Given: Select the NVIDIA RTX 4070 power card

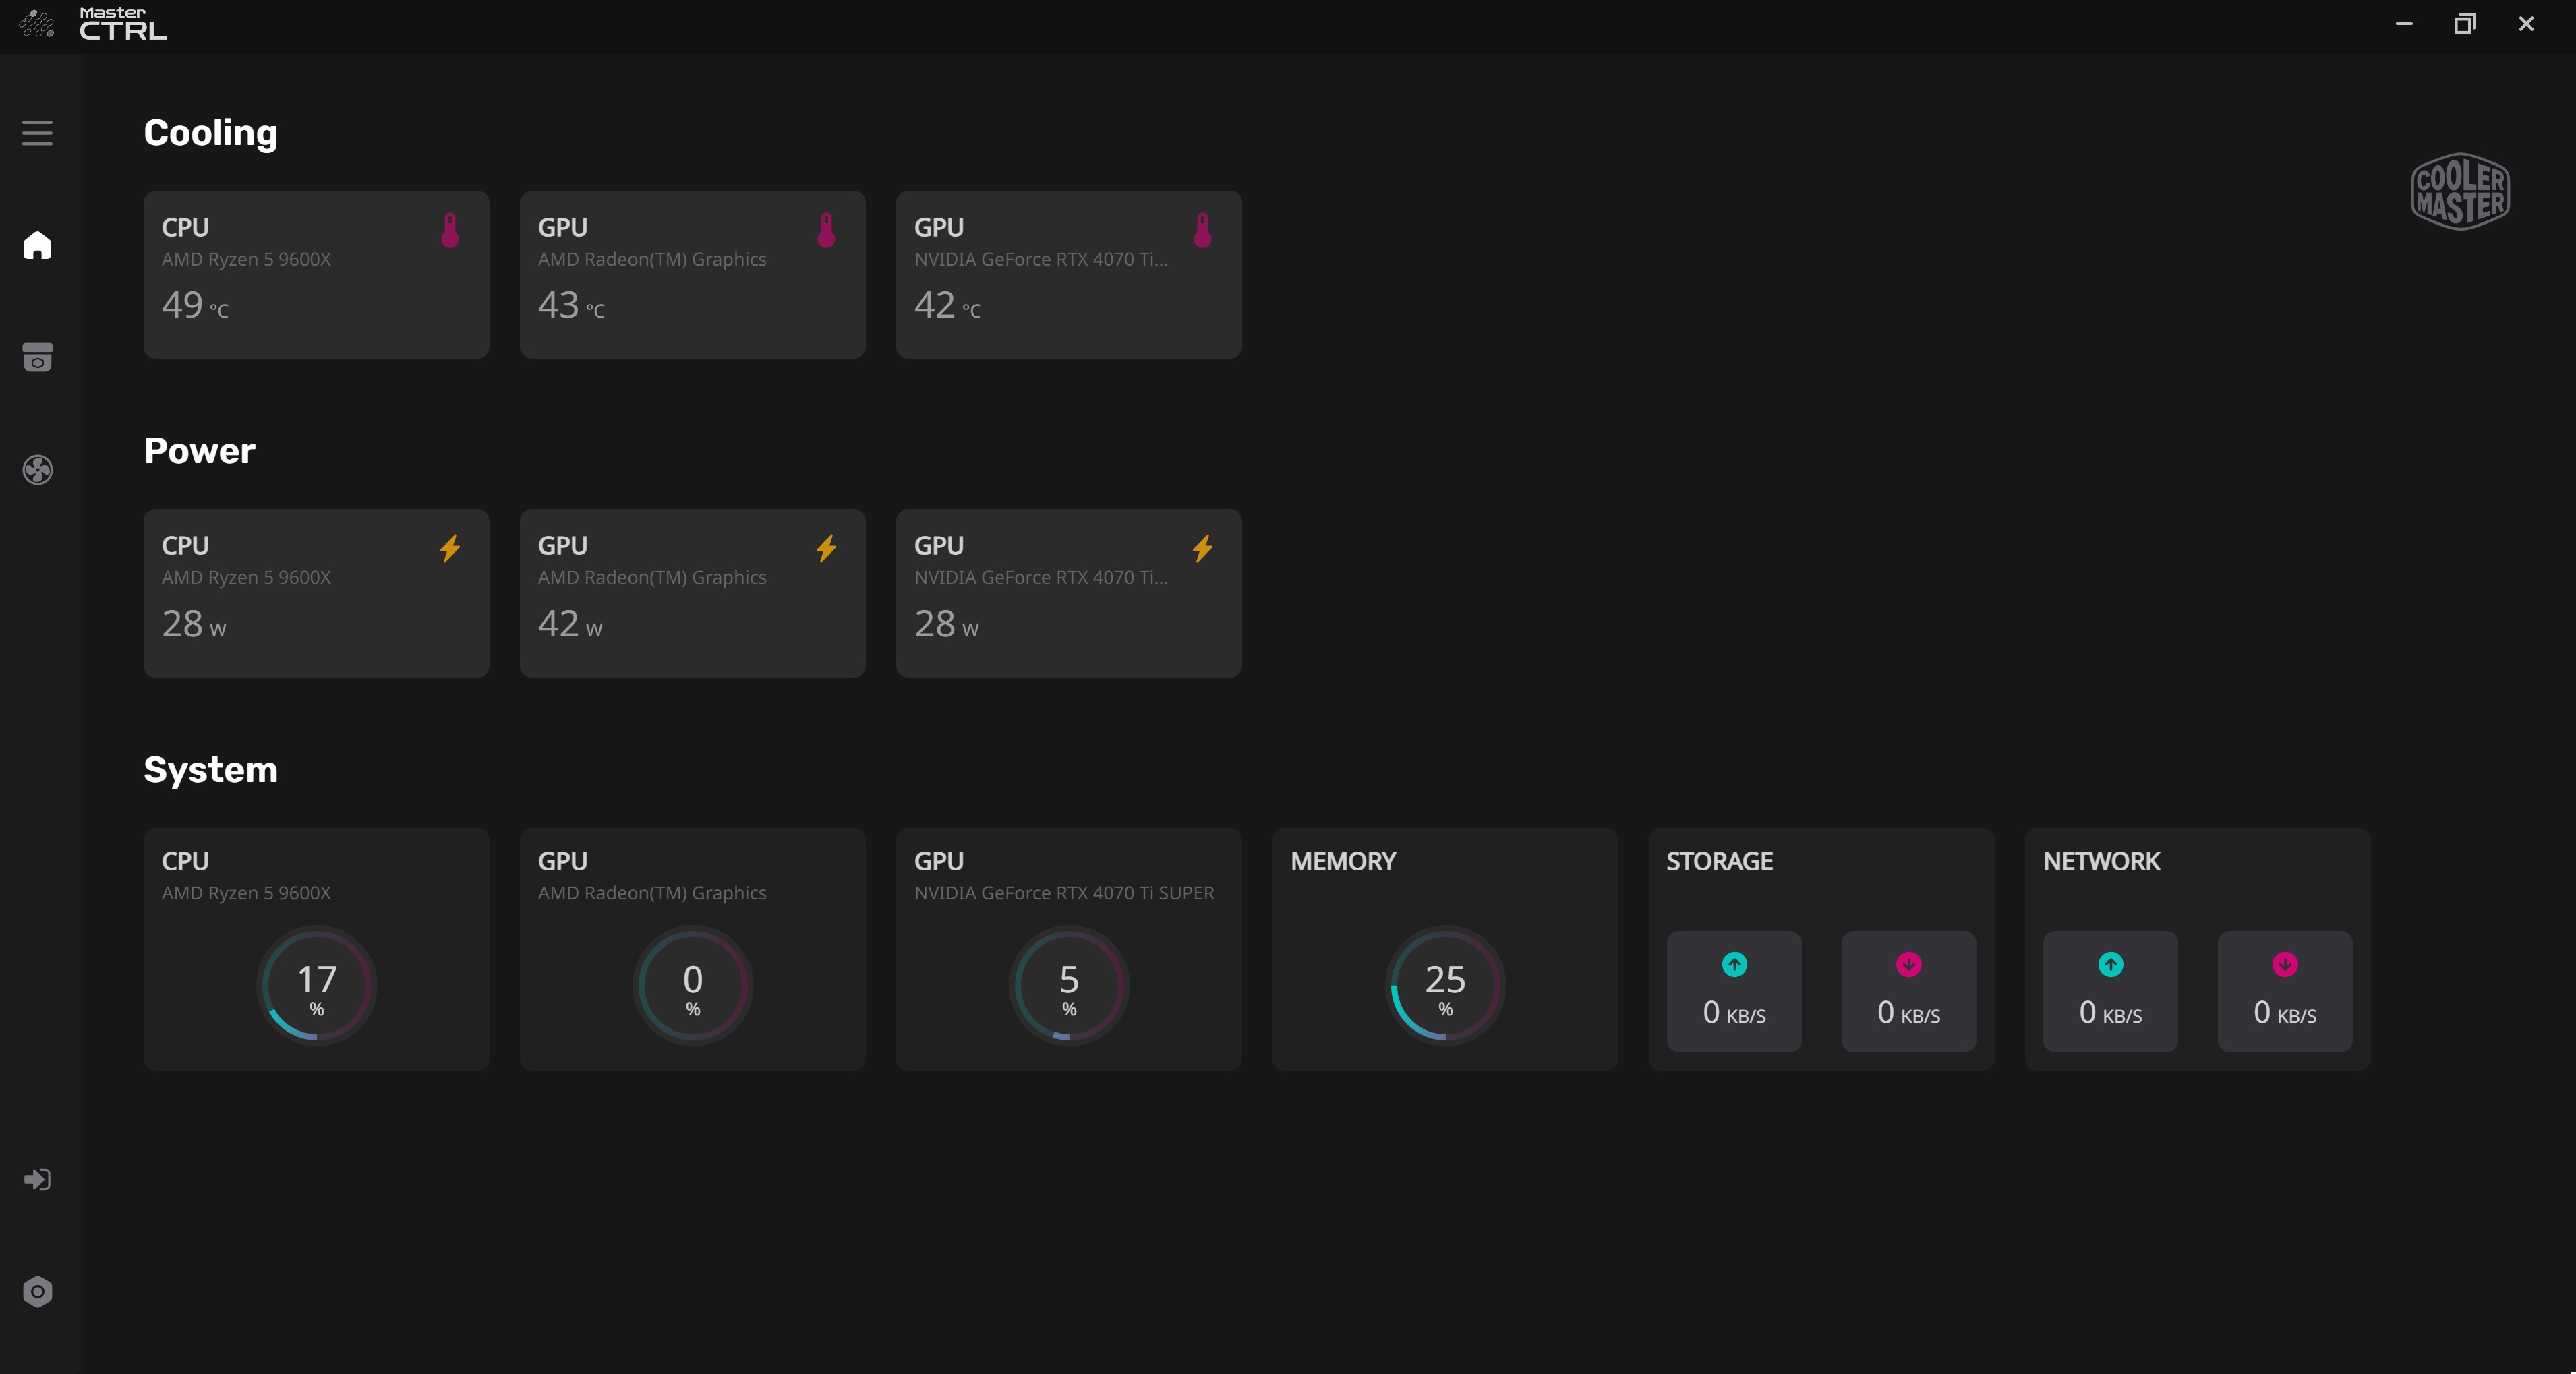Looking at the screenshot, I should [x=1068, y=593].
